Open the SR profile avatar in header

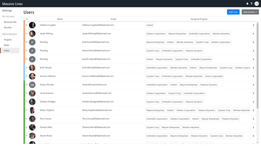click(x=257, y=4)
